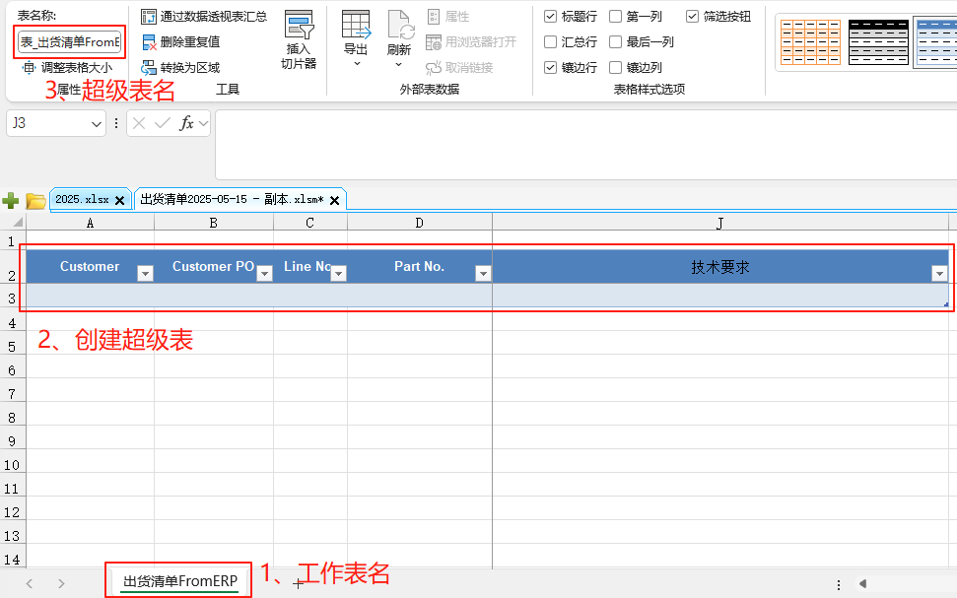Open the 技术要求 column filter dropdown
Screen dimensions: 957x598
tap(939, 273)
